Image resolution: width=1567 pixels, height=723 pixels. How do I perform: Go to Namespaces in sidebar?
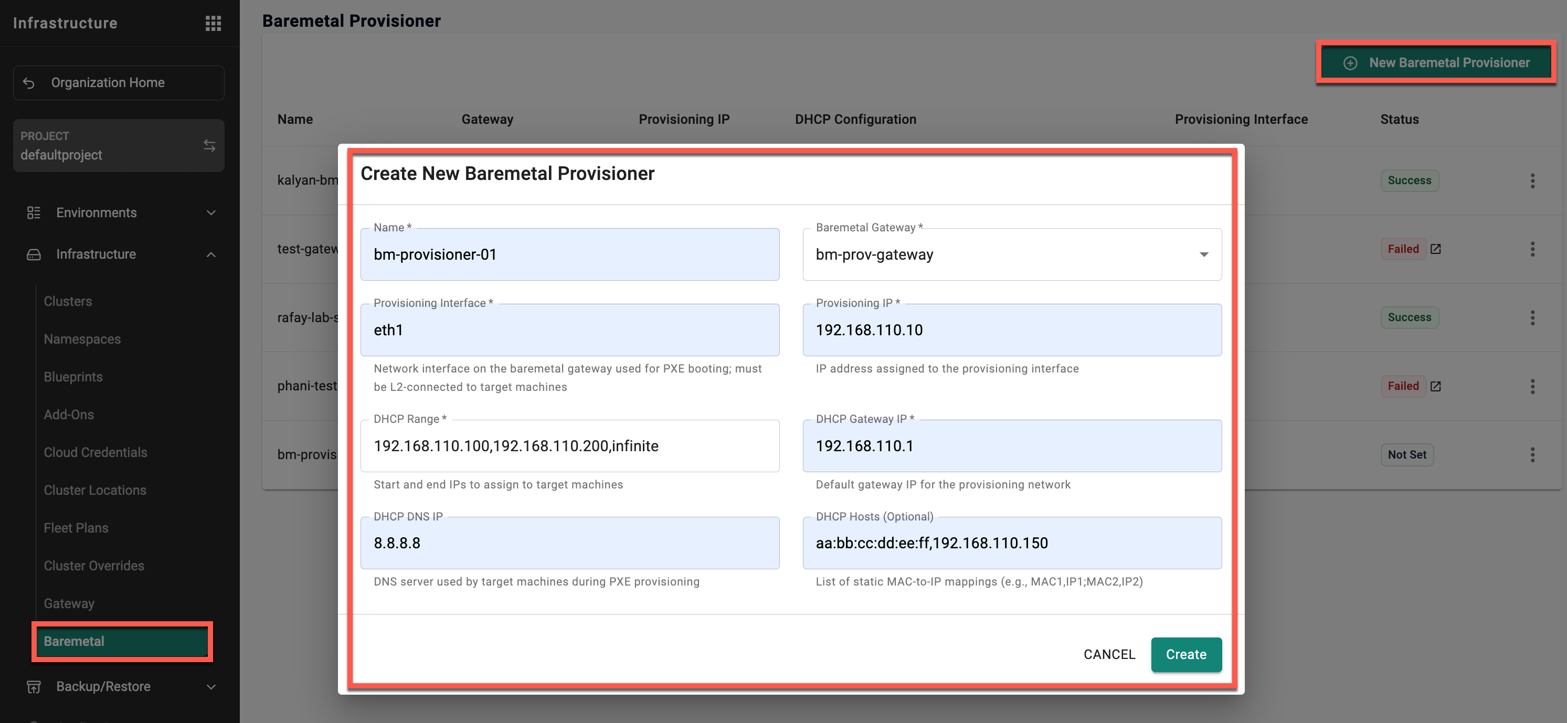coord(82,339)
